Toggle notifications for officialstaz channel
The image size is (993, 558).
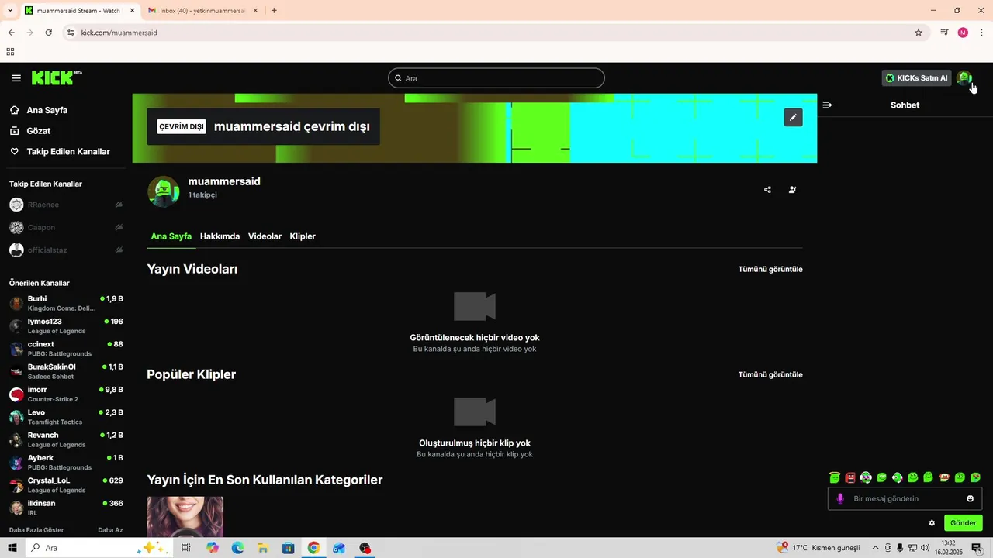(x=119, y=250)
